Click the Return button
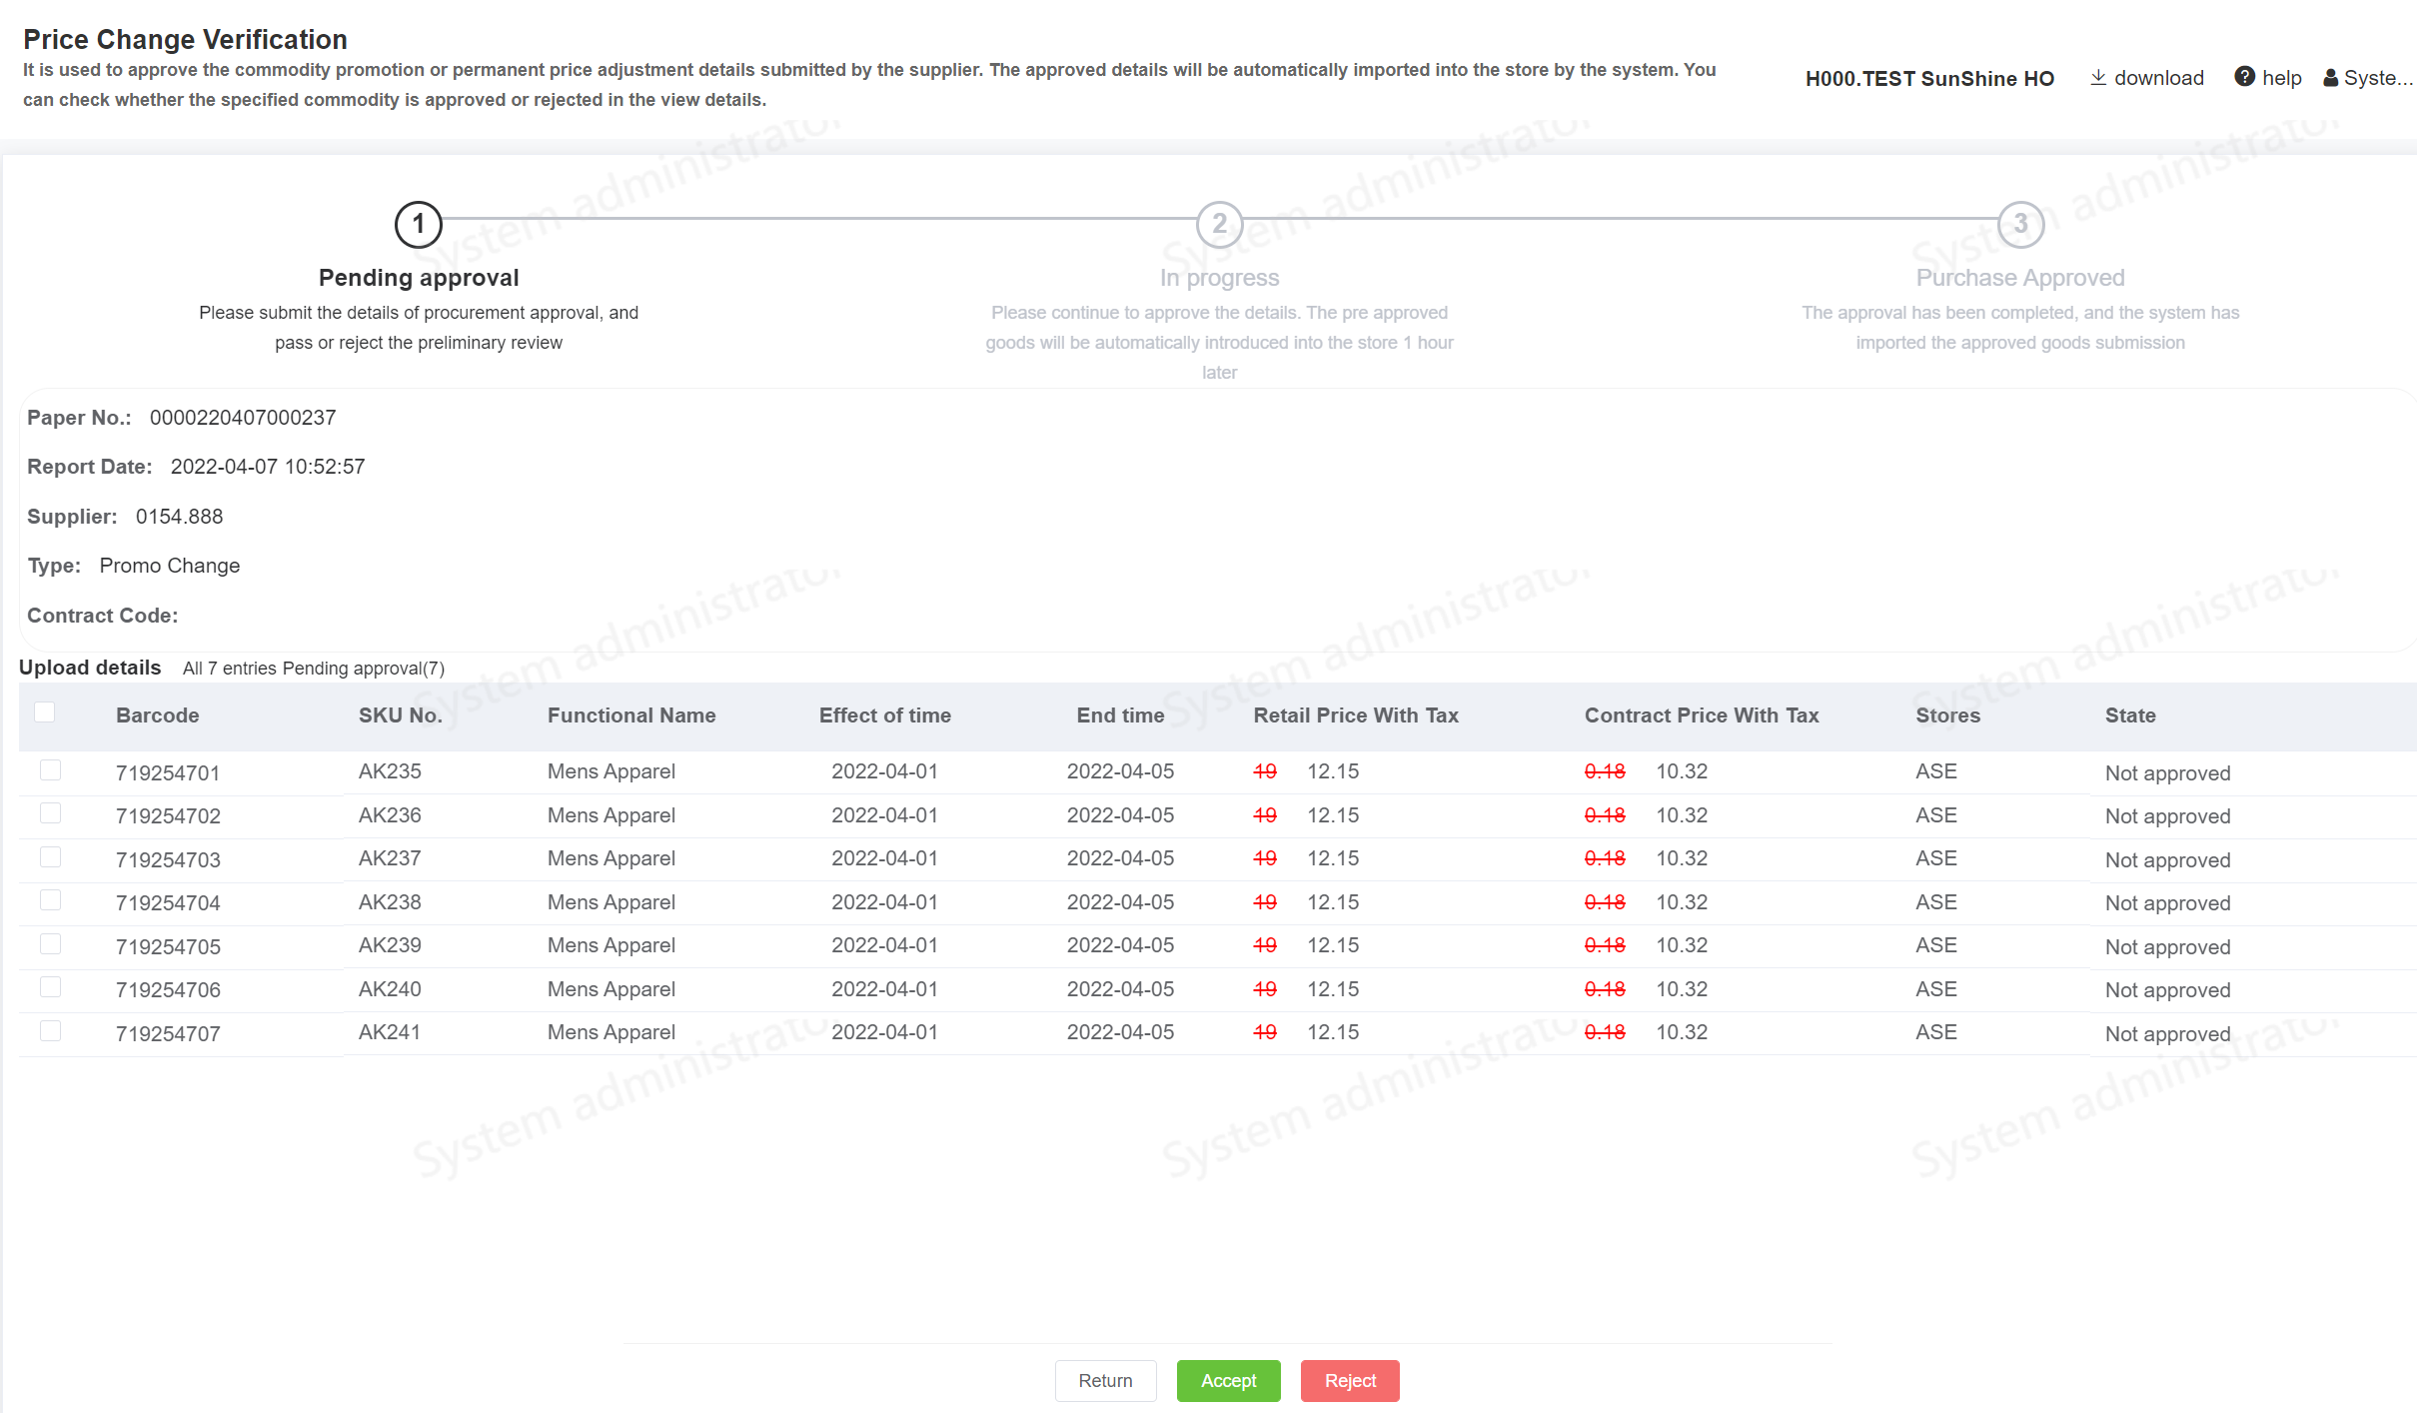The image size is (2417, 1413). coord(1105,1380)
